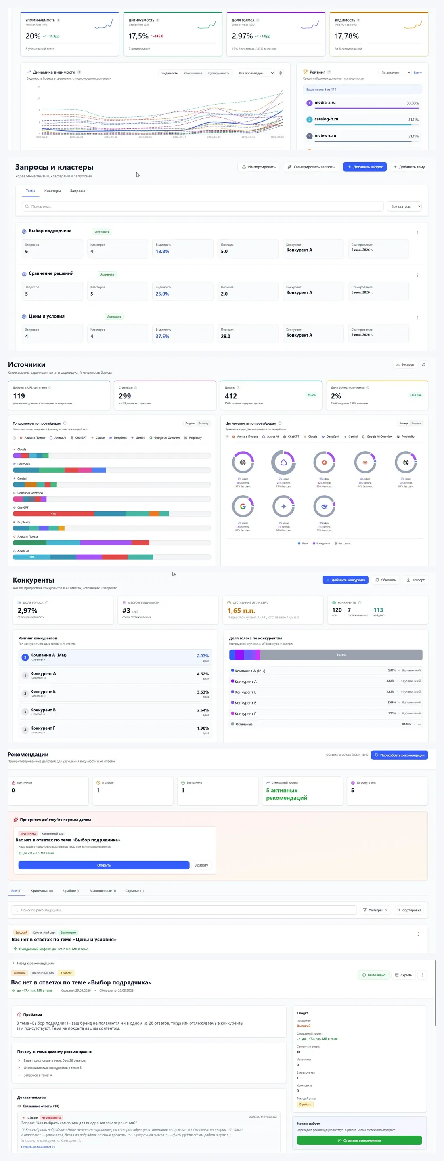Switch the dynamics chart to Упоминания

(x=193, y=73)
